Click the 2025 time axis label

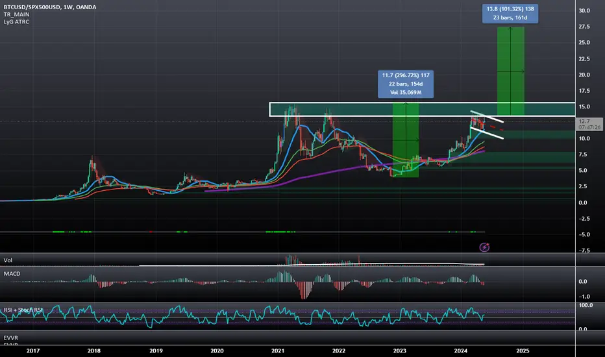tap(523, 351)
